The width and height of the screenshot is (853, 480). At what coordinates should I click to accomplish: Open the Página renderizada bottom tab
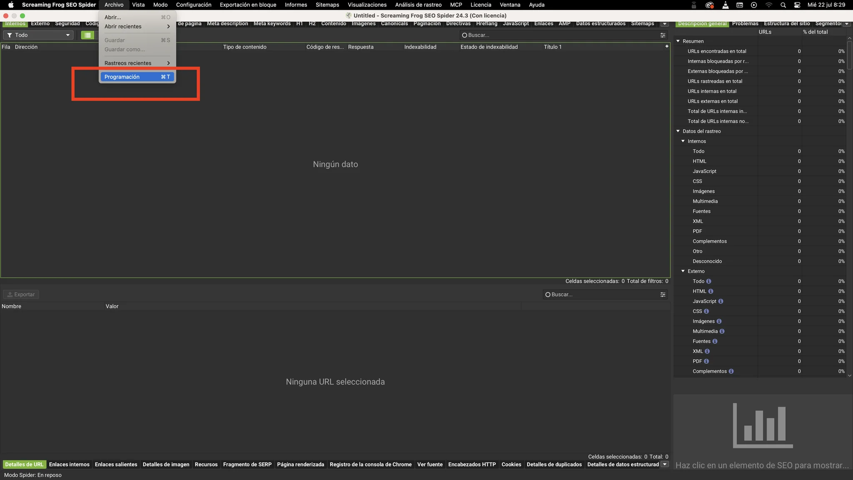300,465
